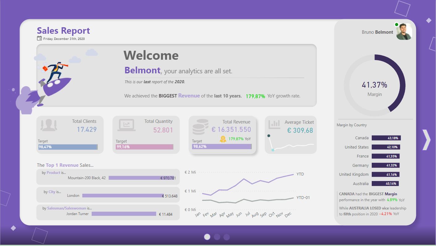Click the Total Revenue coins icon
The height and width of the screenshot is (246, 436).
click(201, 127)
